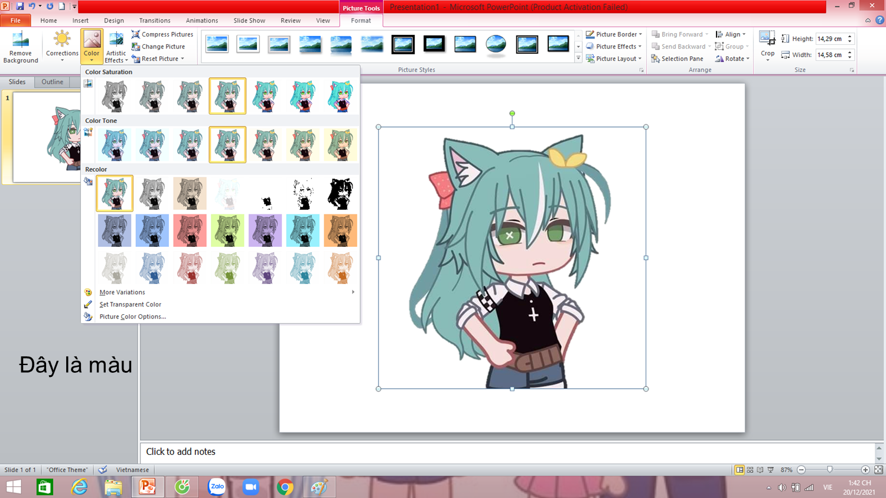Screen dimensions: 886x498
Task: Click Compress Pictures
Action: 162,34
